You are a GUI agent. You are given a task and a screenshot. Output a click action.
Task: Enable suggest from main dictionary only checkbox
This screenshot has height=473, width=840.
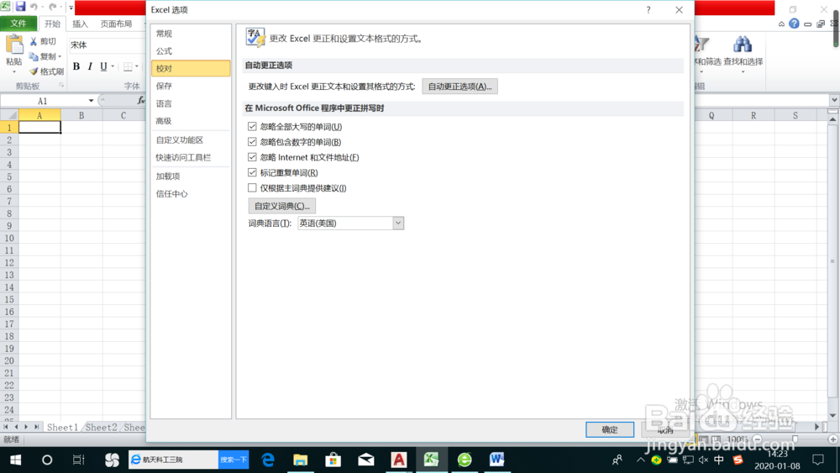coord(252,187)
